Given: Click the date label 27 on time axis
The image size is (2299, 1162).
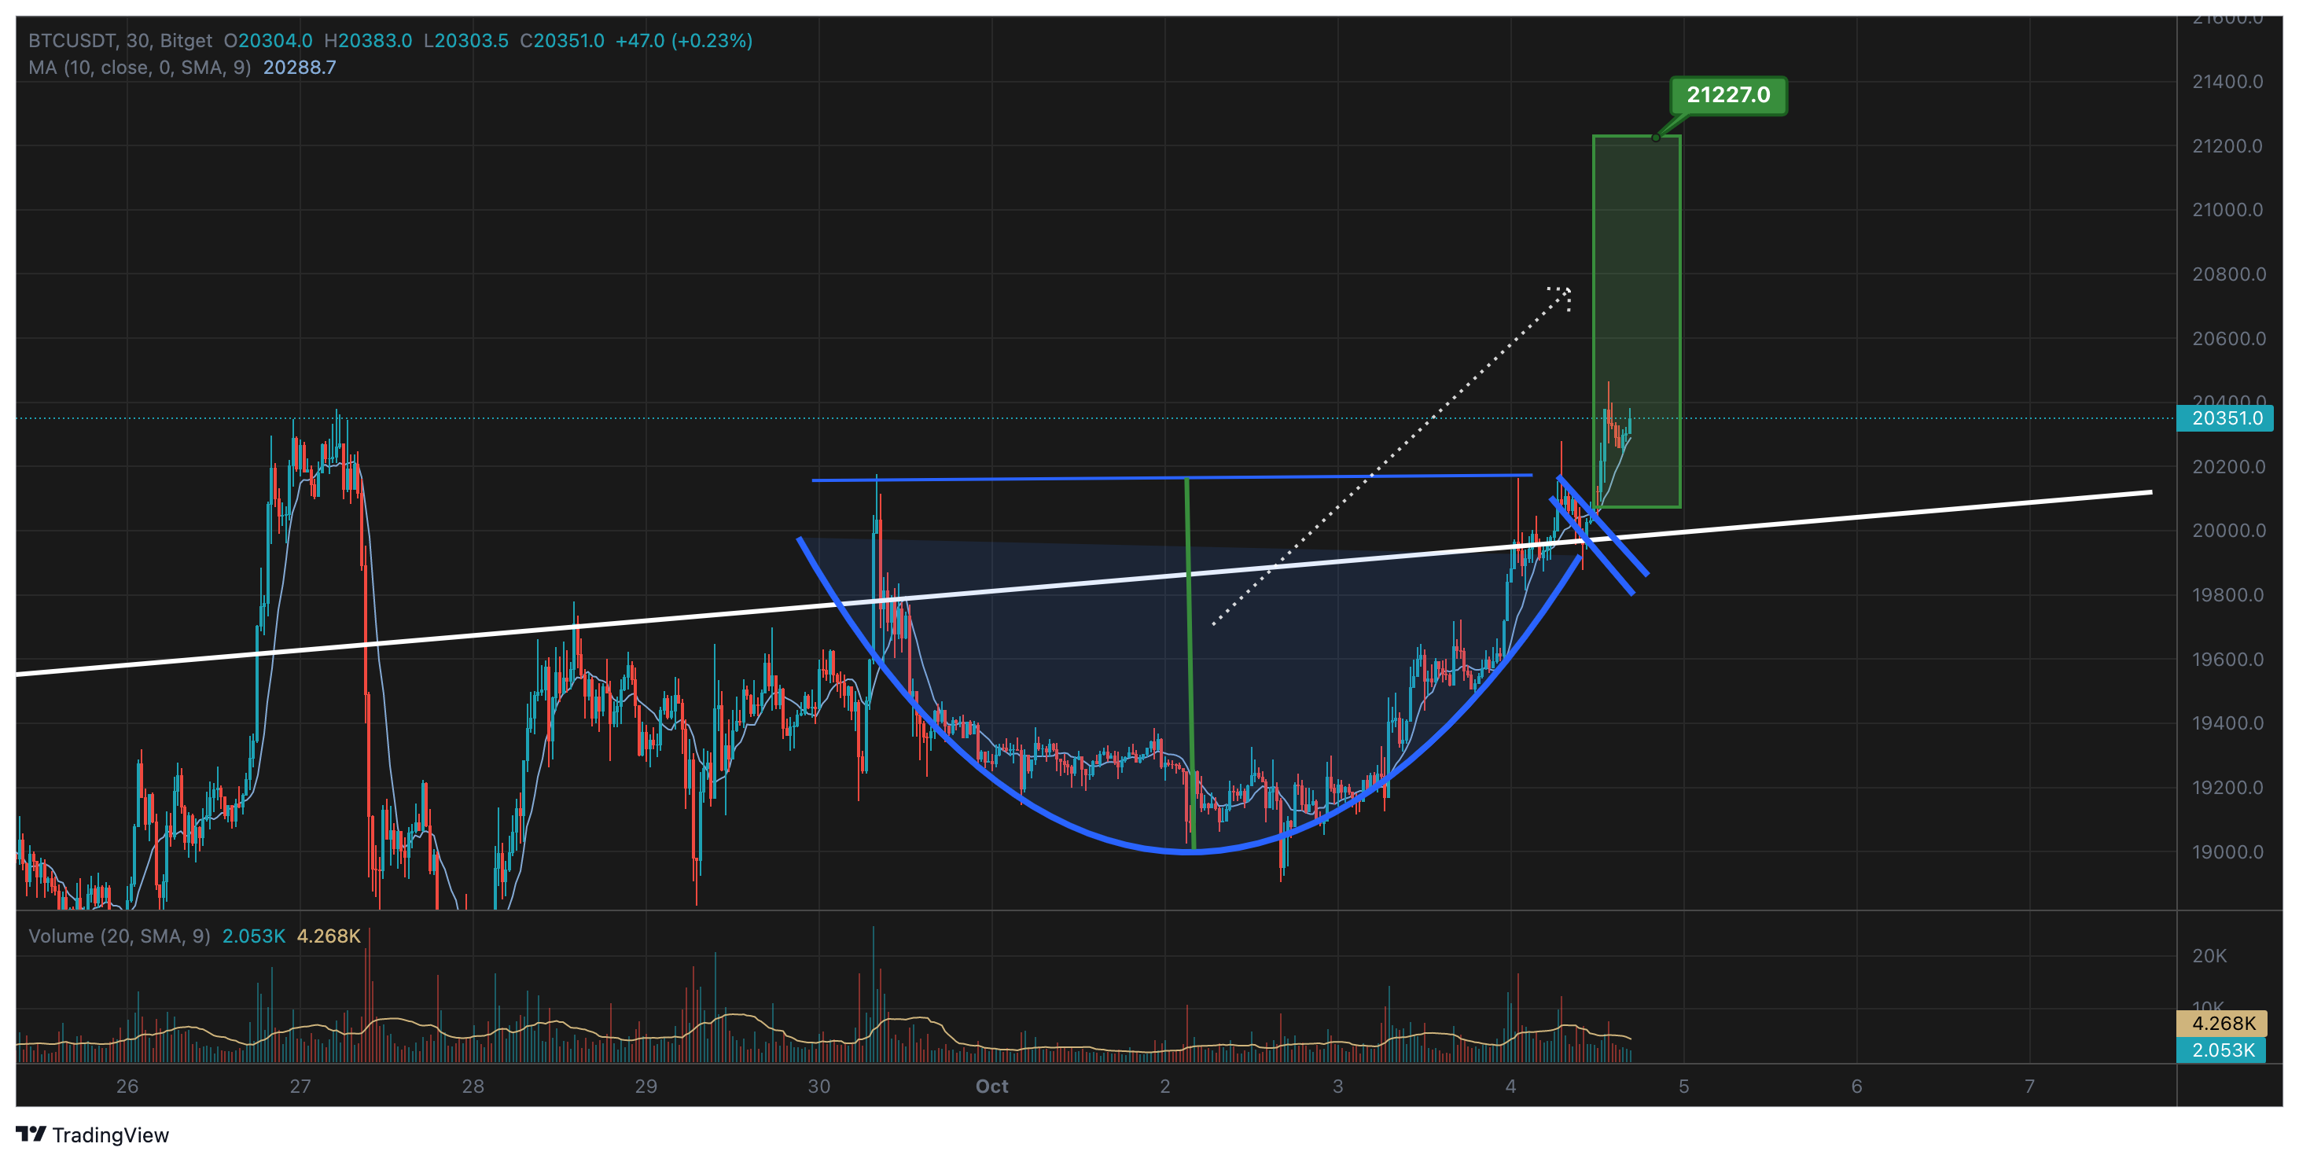Looking at the screenshot, I should [x=300, y=1087].
